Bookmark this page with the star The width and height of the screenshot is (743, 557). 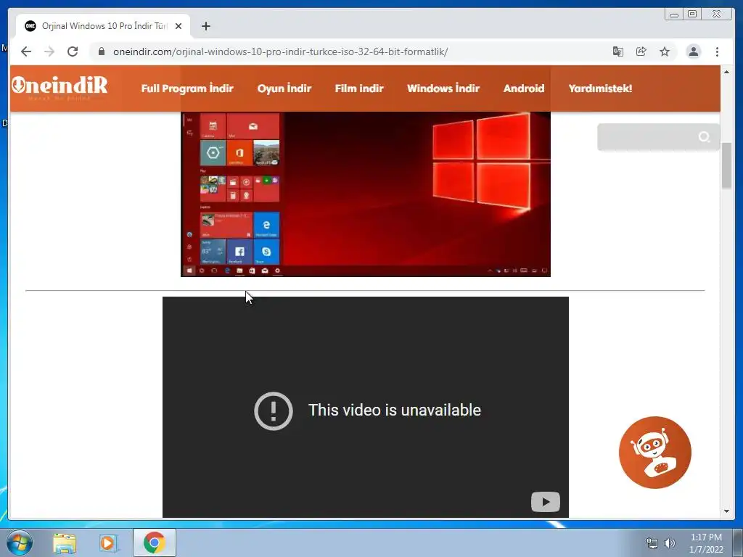[x=665, y=51]
